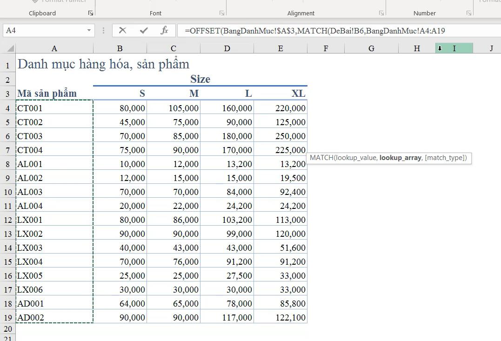
Task: Click the Enter checkmark in formula bar
Action: click(x=144, y=30)
